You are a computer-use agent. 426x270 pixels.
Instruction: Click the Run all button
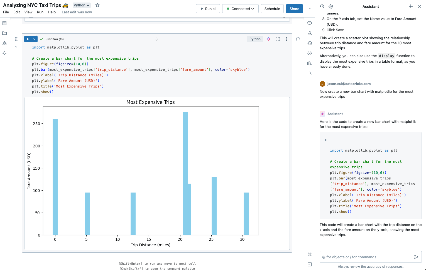208,9
